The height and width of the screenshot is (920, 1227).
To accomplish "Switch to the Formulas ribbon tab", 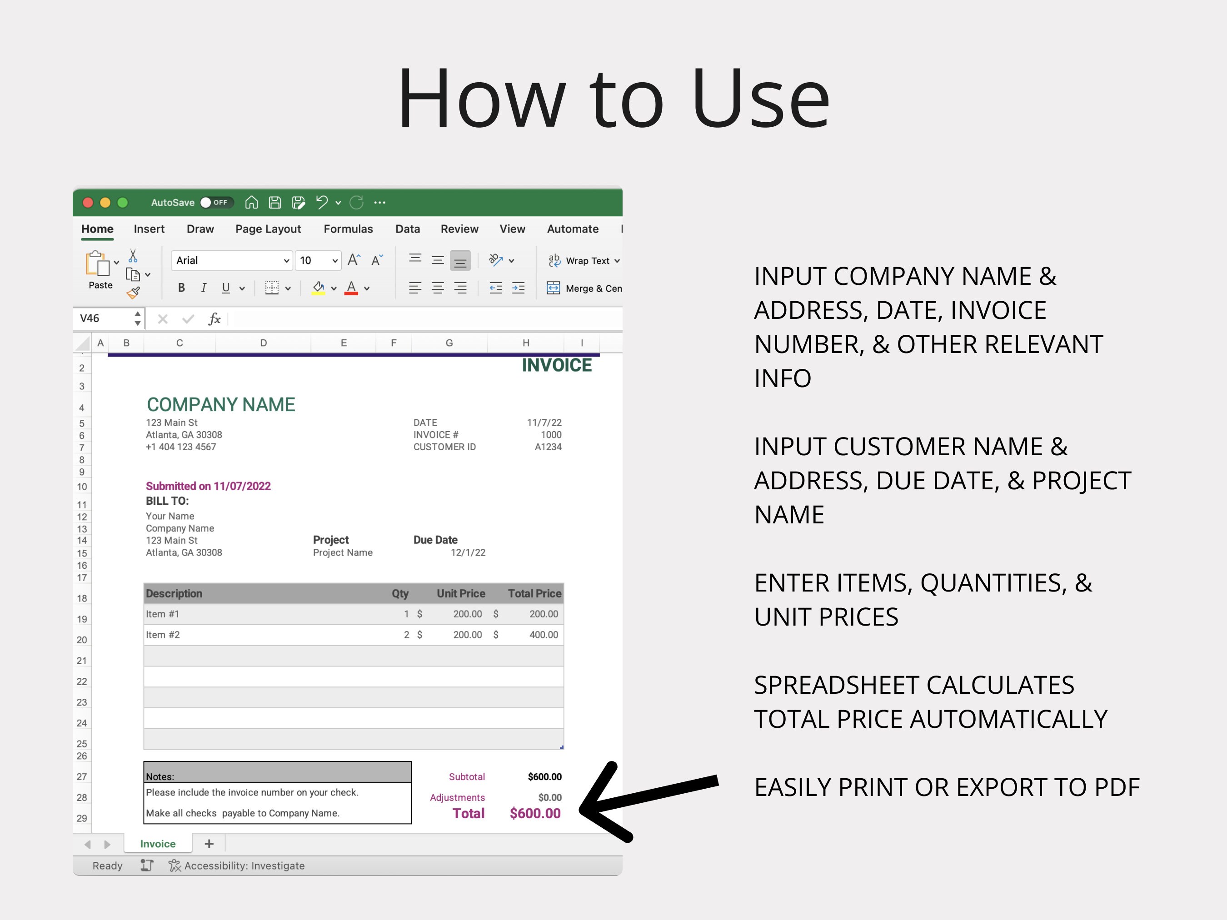I will (x=348, y=229).
